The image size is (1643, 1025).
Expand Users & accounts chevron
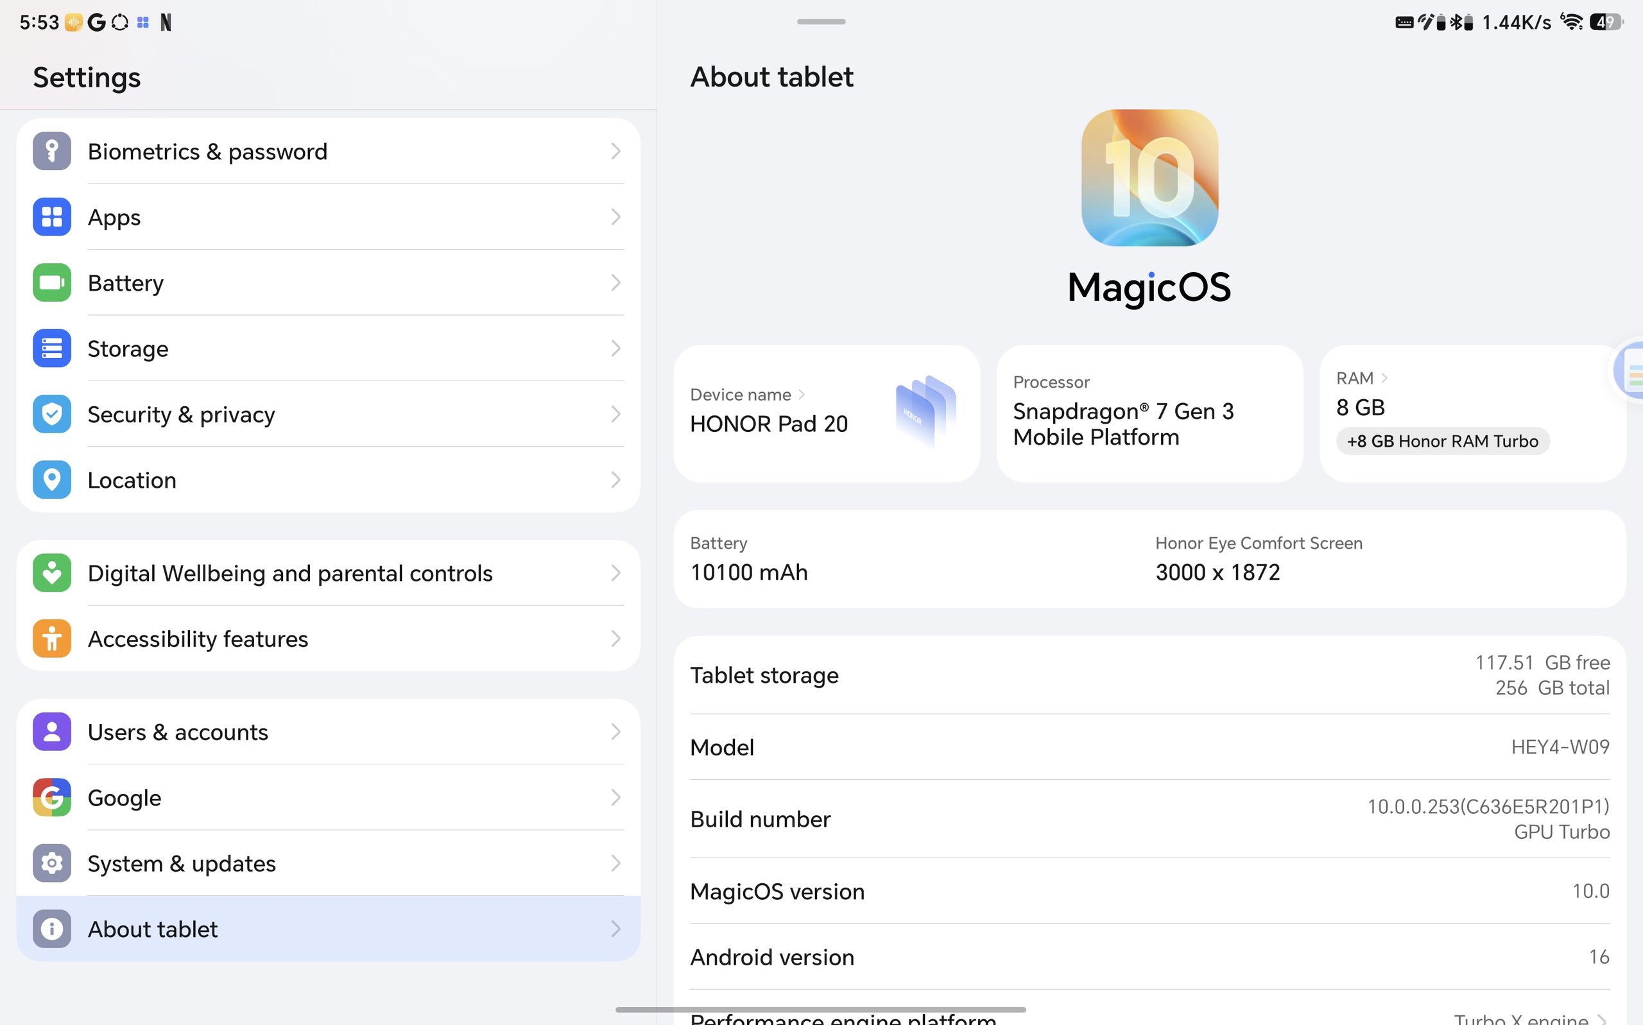click(615, 732)
